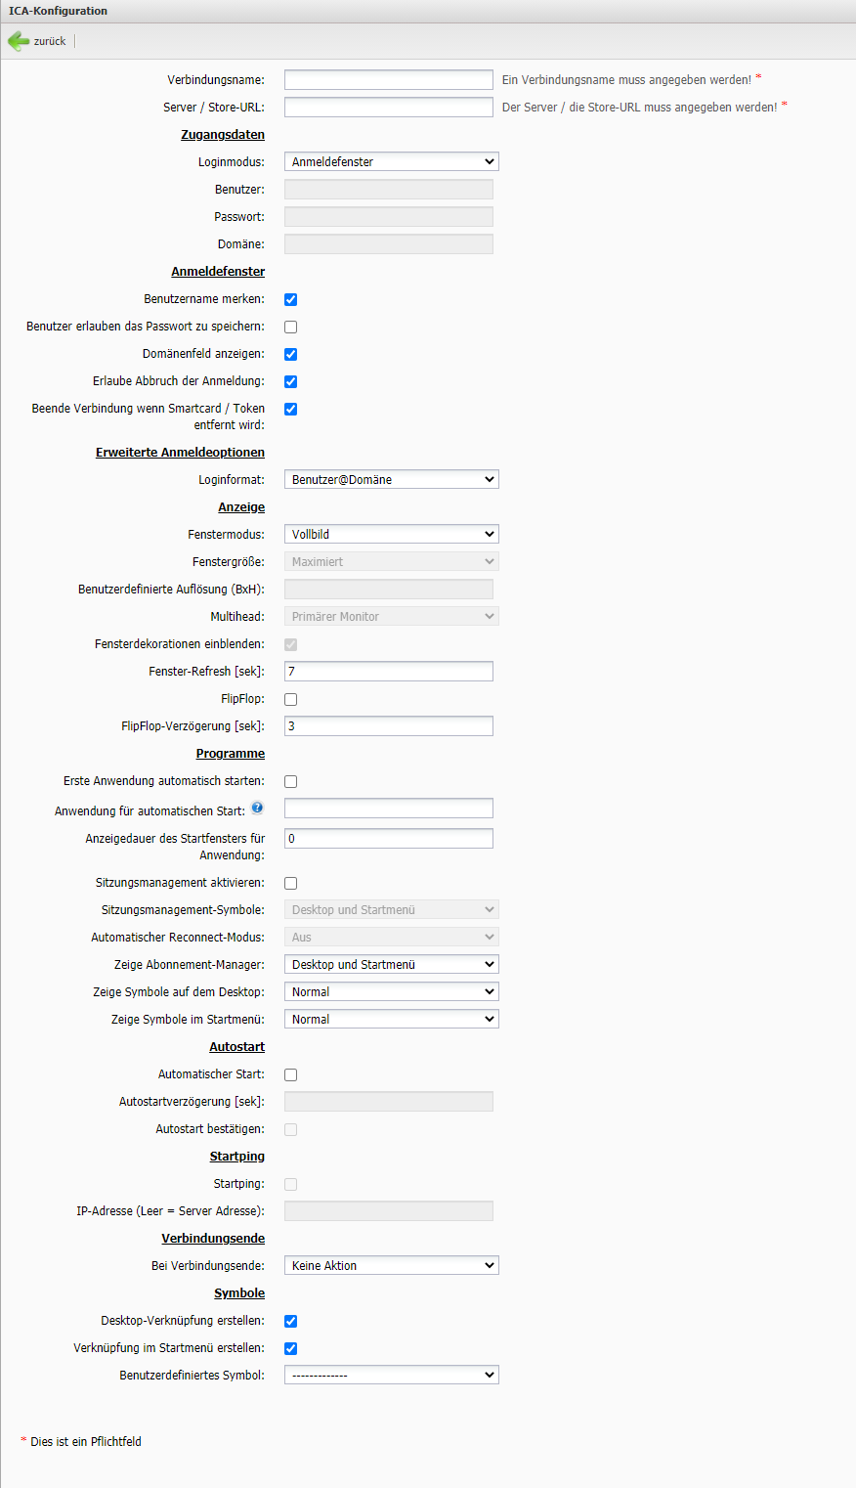This screenshot has height=1488, width=856.
Task: Expand the Fenstermodus dropdown
Action: [x=392, y=534]
